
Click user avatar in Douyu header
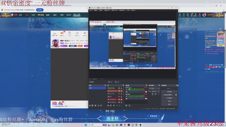click(204, 15)
